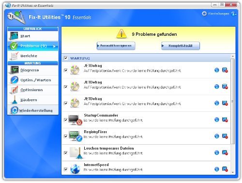Open the Einstellungen settings gear
The width and height of the screenshot is (242, 183).
[204, 14]
